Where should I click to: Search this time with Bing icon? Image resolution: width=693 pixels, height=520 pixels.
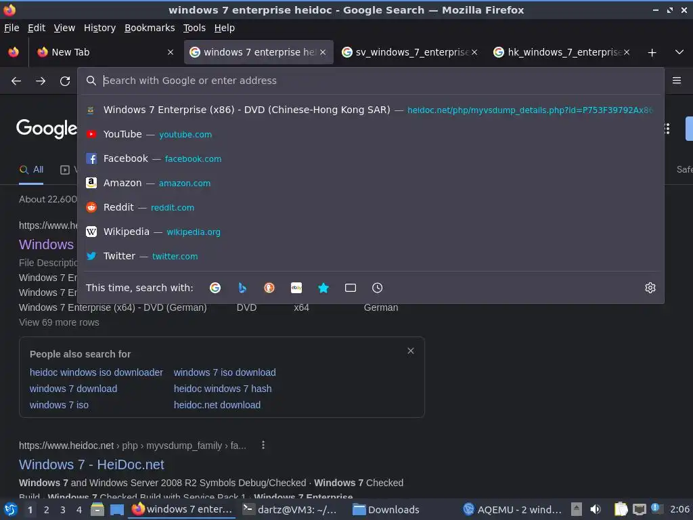[242, 288]
